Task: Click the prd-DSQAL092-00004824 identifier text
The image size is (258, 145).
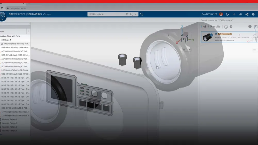Action: [x=224, y=40]
